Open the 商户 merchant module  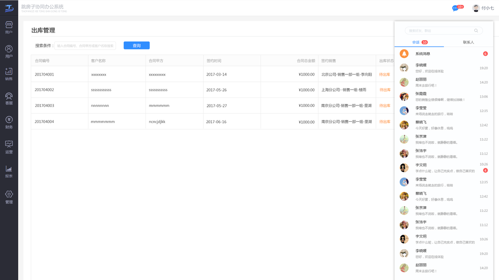click(x=9, y=28)
